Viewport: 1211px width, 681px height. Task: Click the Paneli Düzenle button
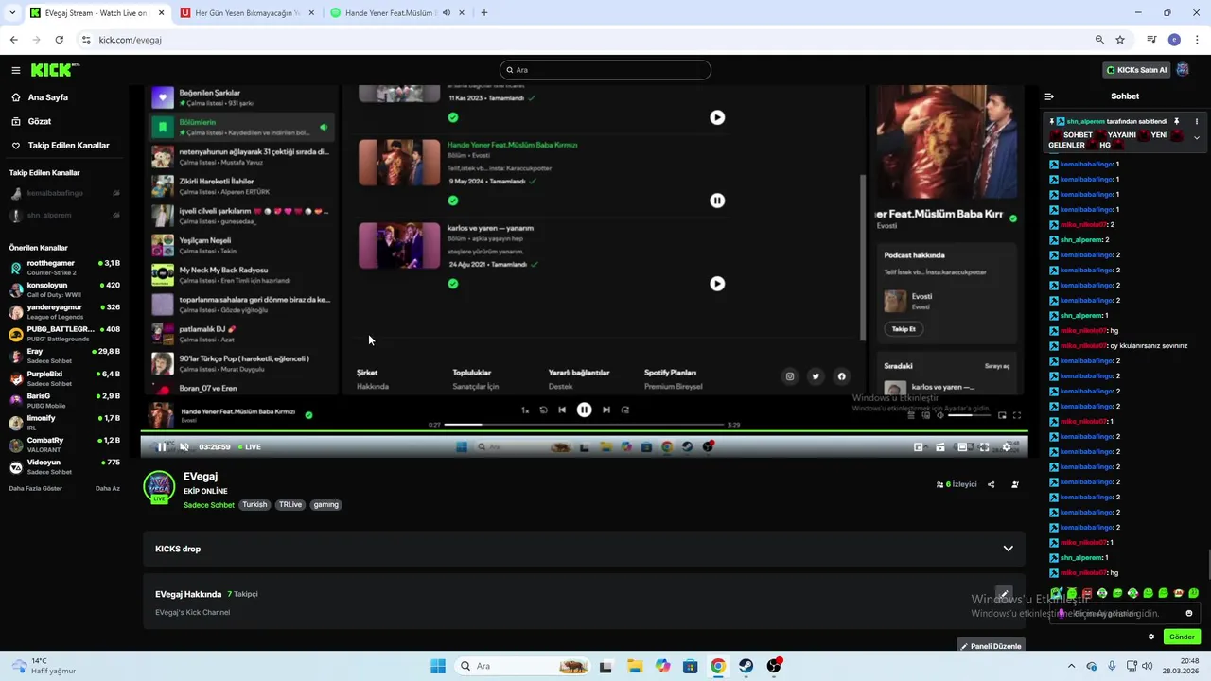pyautogui.click(x=991, y=646)
